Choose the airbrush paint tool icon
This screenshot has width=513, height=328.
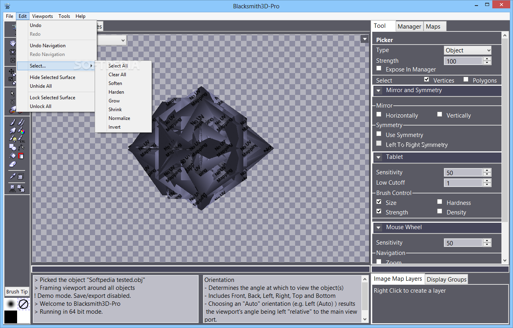point(13,131)
